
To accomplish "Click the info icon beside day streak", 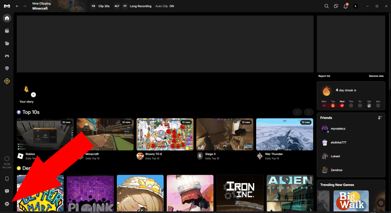I will click(x=355, y=91).
